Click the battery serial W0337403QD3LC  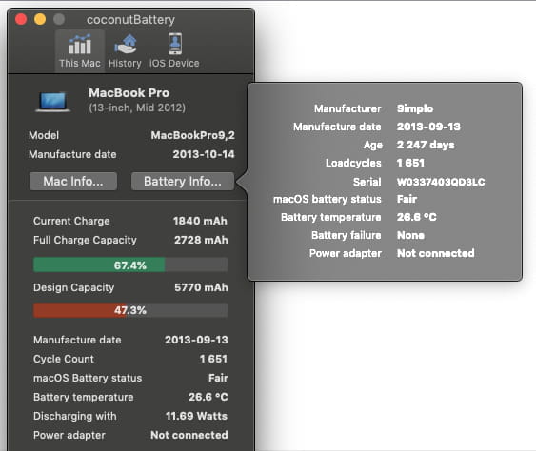pyautogui.click(x=441, y=182)
